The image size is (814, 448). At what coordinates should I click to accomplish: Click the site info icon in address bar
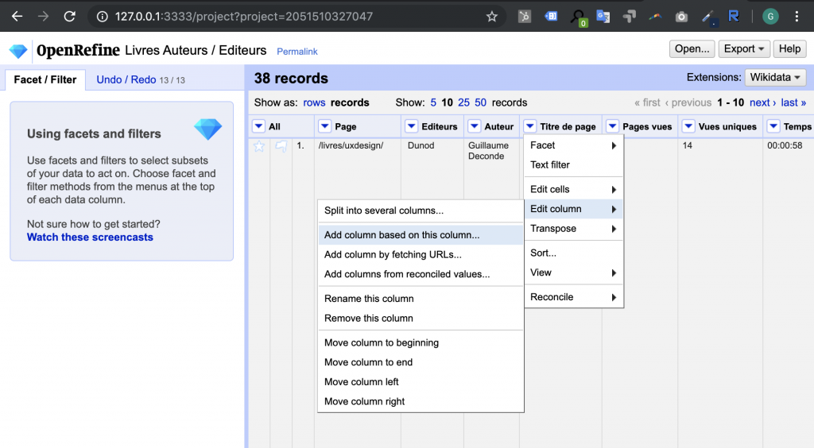[x=103, y=17]
